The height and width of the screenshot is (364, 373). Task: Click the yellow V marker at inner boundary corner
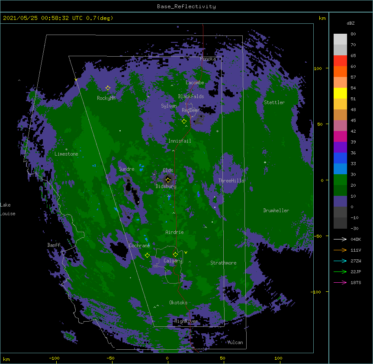76,80
